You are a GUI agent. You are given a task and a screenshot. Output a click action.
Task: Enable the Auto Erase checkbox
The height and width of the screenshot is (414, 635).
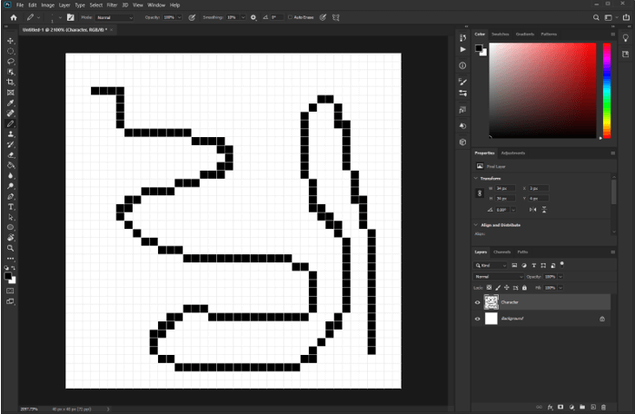tap(290, 17)
